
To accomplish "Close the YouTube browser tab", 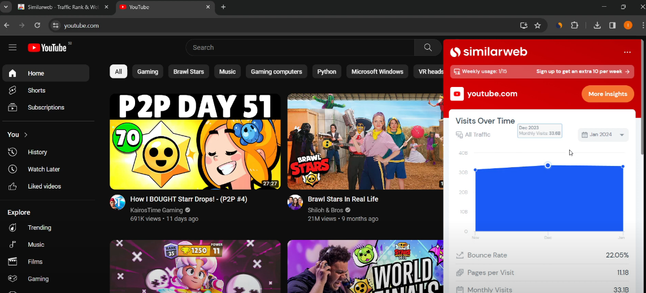I will 208,7.
